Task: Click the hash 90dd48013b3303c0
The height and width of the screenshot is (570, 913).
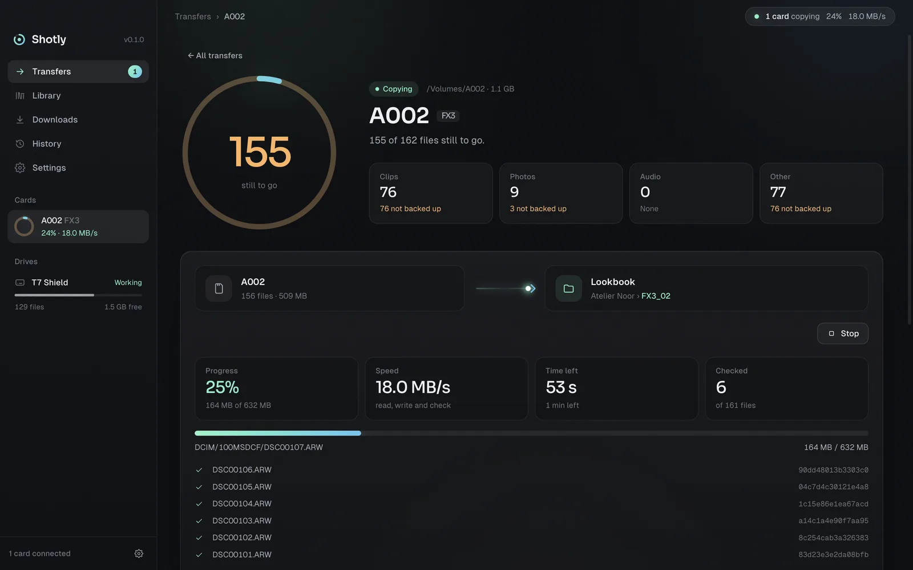Action: point(833,470)
